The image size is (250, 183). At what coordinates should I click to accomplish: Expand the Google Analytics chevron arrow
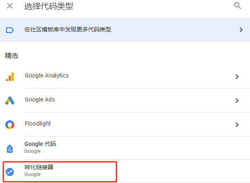[x=237, y=77]
